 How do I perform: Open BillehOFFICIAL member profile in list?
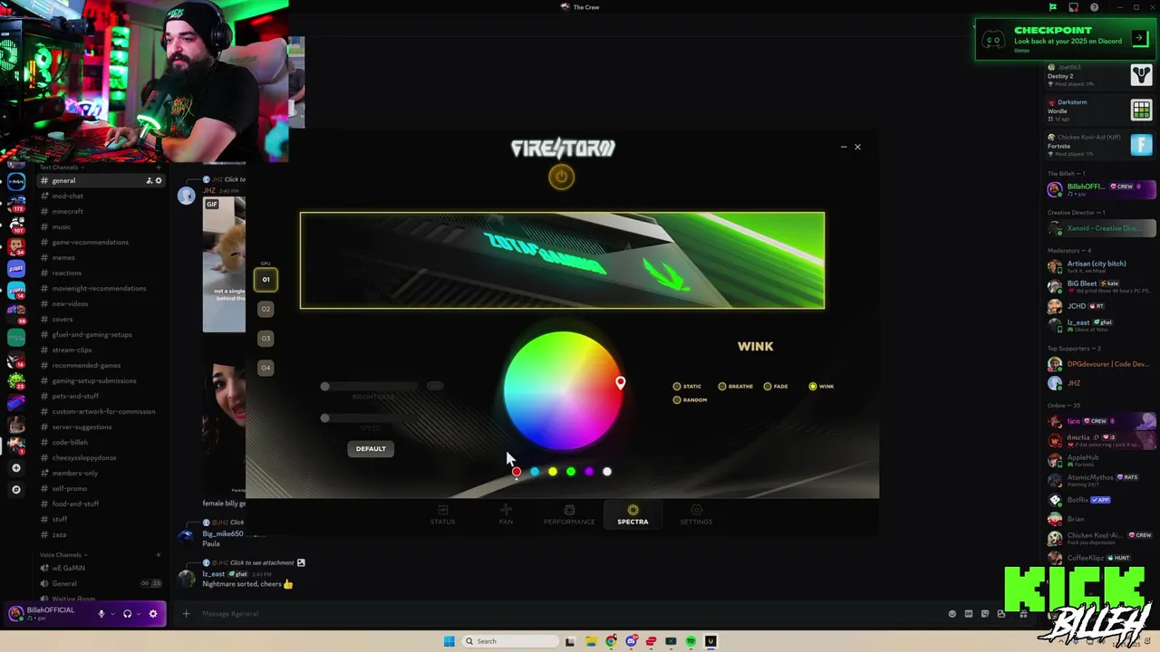(1100, 189)
